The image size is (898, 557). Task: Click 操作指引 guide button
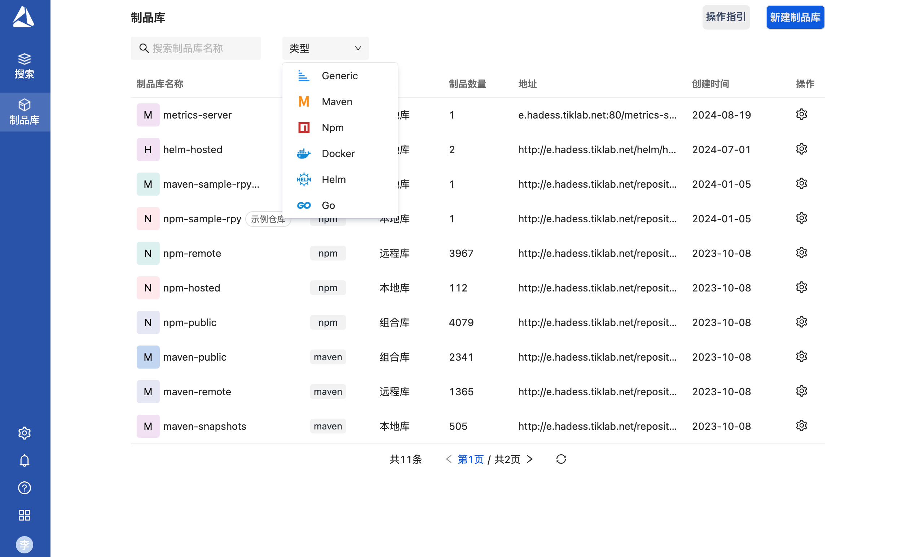726,17
